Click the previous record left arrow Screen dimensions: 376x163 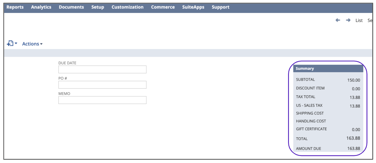tap(338, 20)
